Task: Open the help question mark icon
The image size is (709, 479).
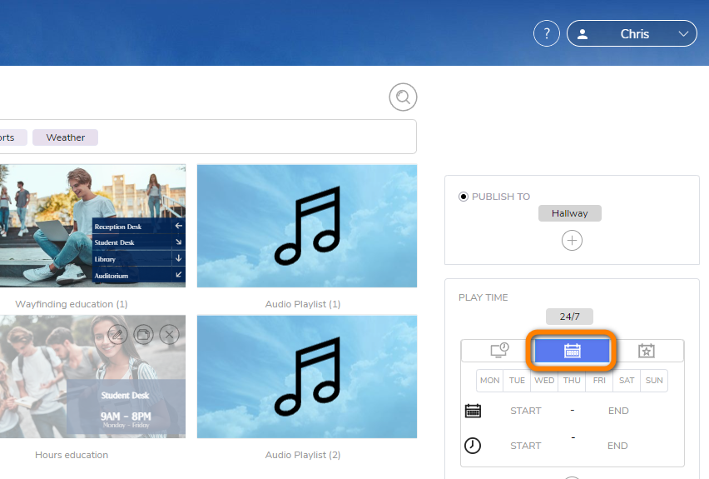Action: coord(546,33)
